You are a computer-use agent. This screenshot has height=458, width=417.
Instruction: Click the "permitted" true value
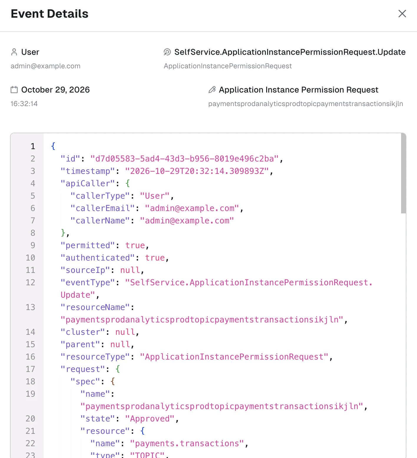[x=135, y=246]
